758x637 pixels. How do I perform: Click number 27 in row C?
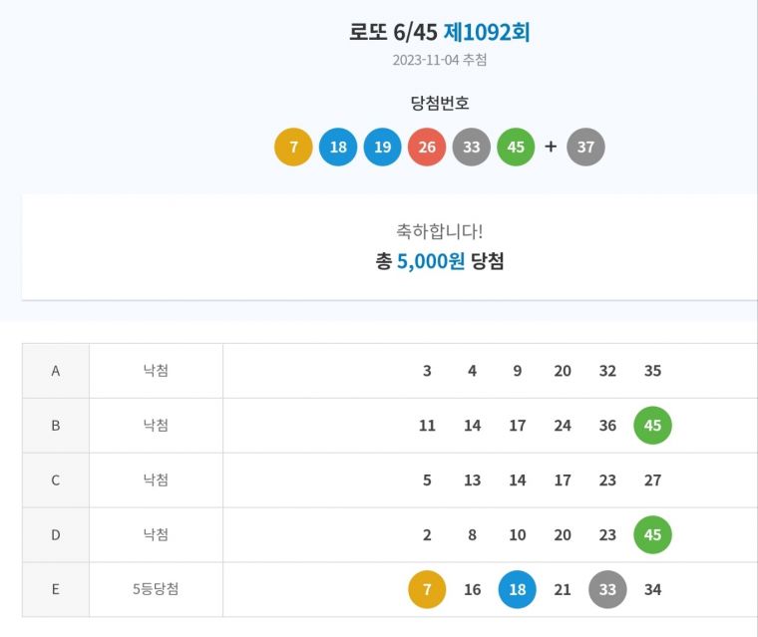(x=652, y=480)
